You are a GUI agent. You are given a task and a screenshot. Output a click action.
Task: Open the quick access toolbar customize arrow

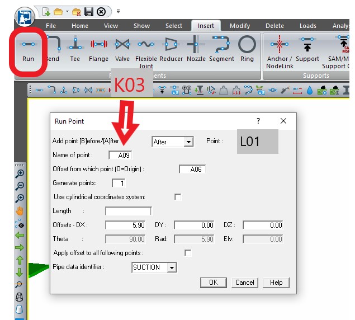(118, 11)
